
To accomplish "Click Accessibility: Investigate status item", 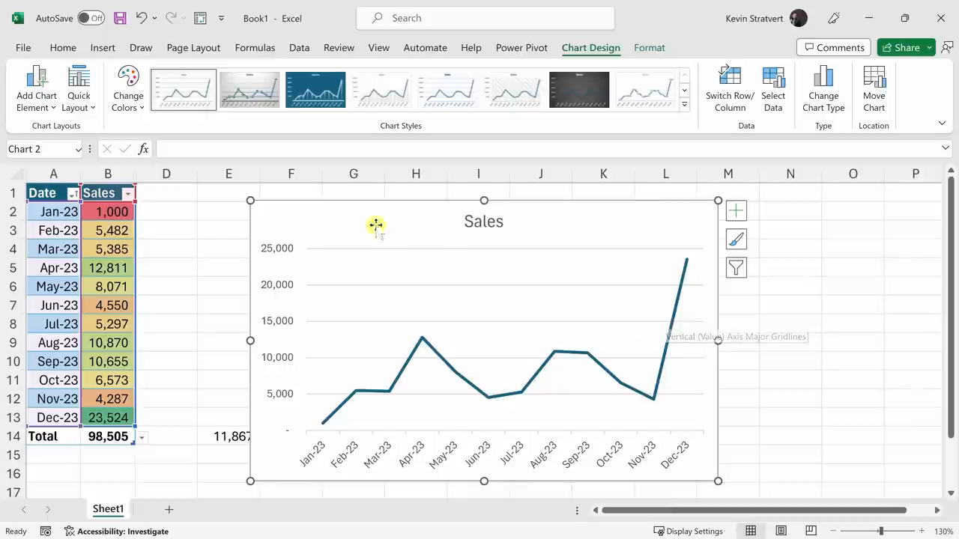I will click(x=116, y=531).
